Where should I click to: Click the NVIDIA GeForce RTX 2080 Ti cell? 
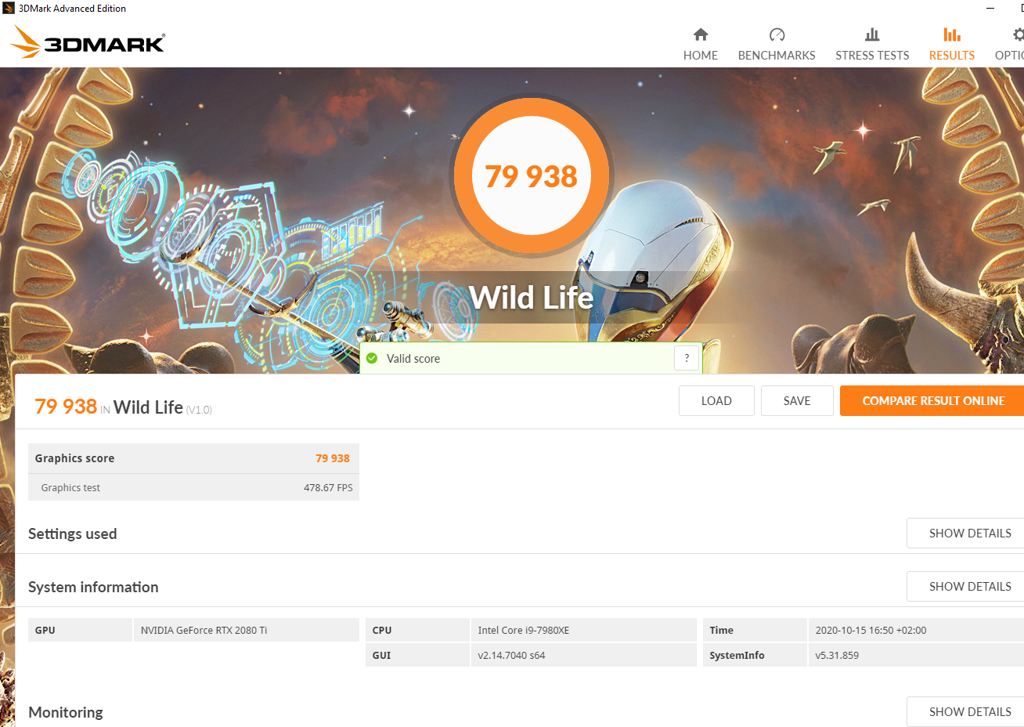coord(247,630)
